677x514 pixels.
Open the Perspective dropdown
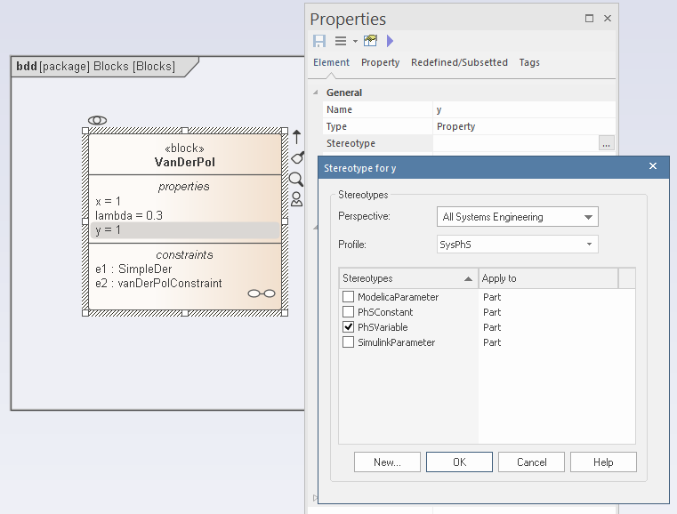click(519, 217)
